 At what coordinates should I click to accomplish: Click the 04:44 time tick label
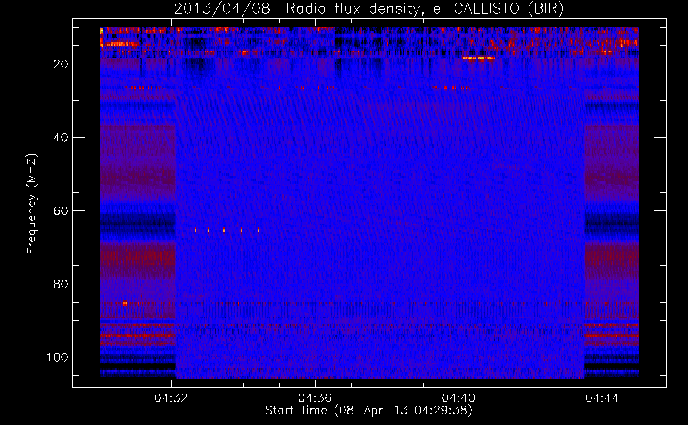point(603,398)
